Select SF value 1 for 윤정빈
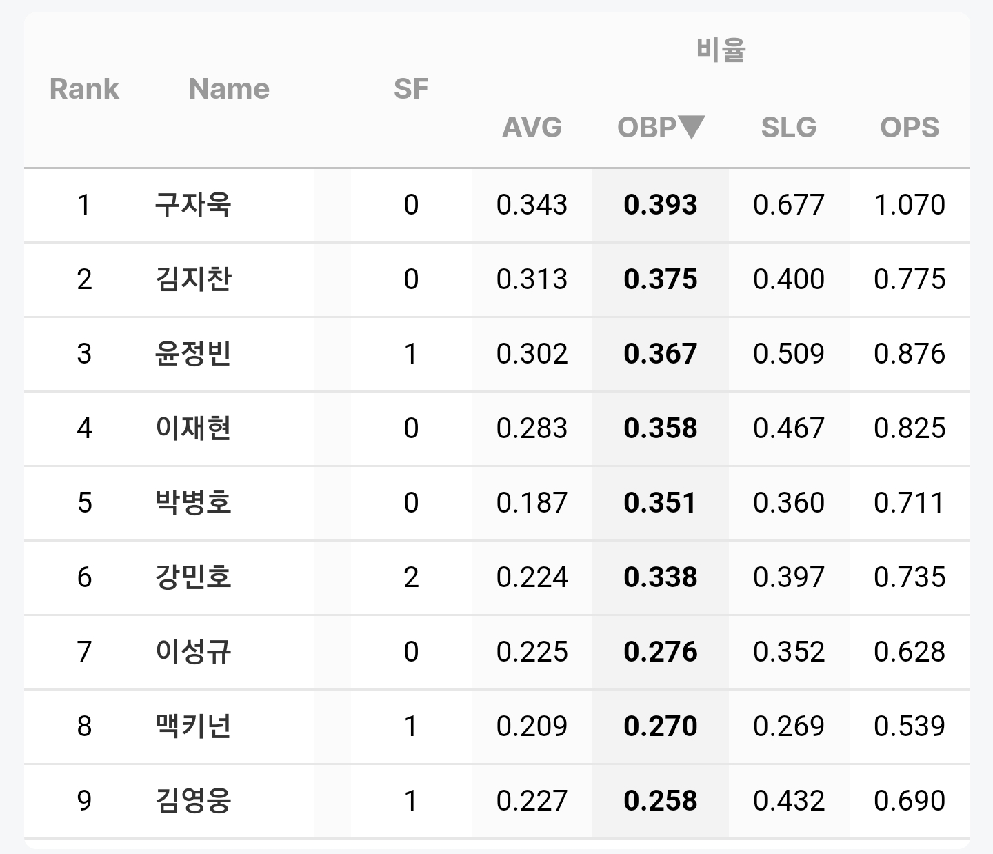 pos(411,354)
